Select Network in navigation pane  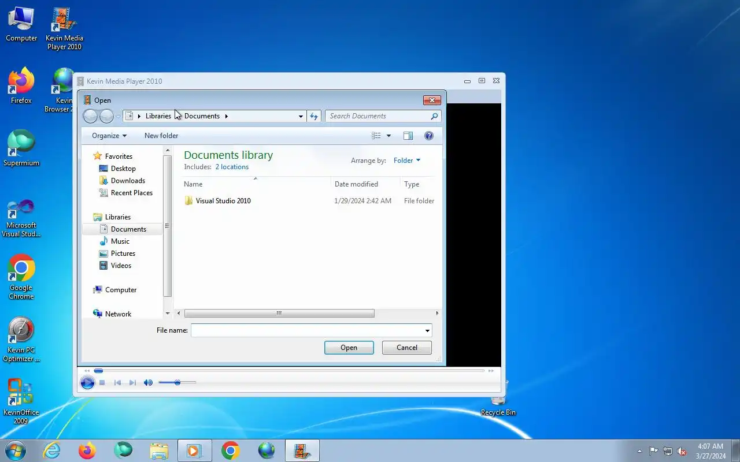coord(118,314)
